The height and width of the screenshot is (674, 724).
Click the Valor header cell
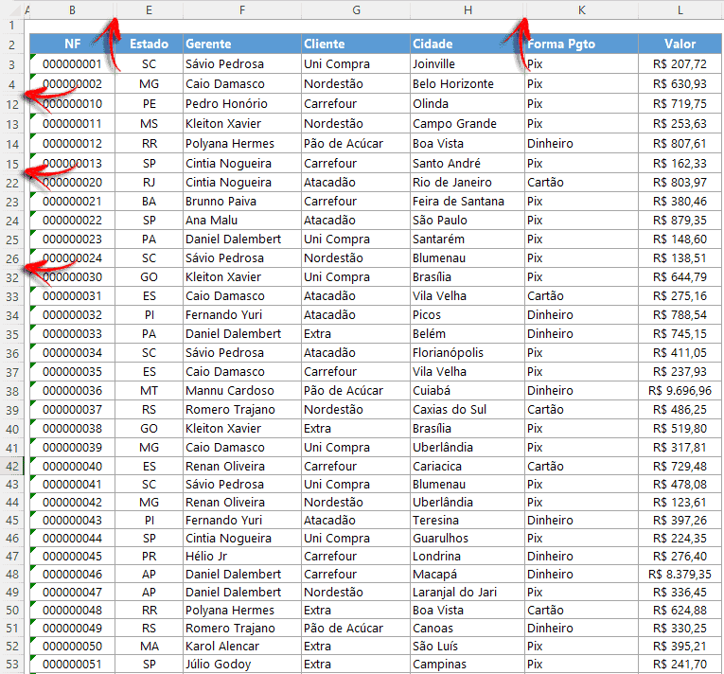tap(680, 44)
